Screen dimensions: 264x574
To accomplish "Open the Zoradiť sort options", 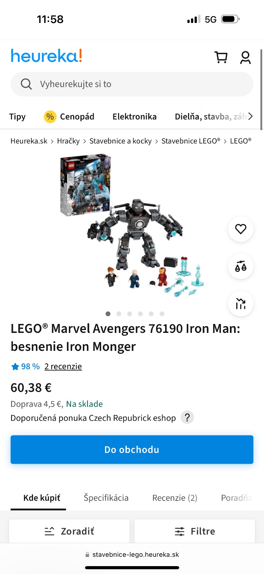I will [x=69, y=531].
